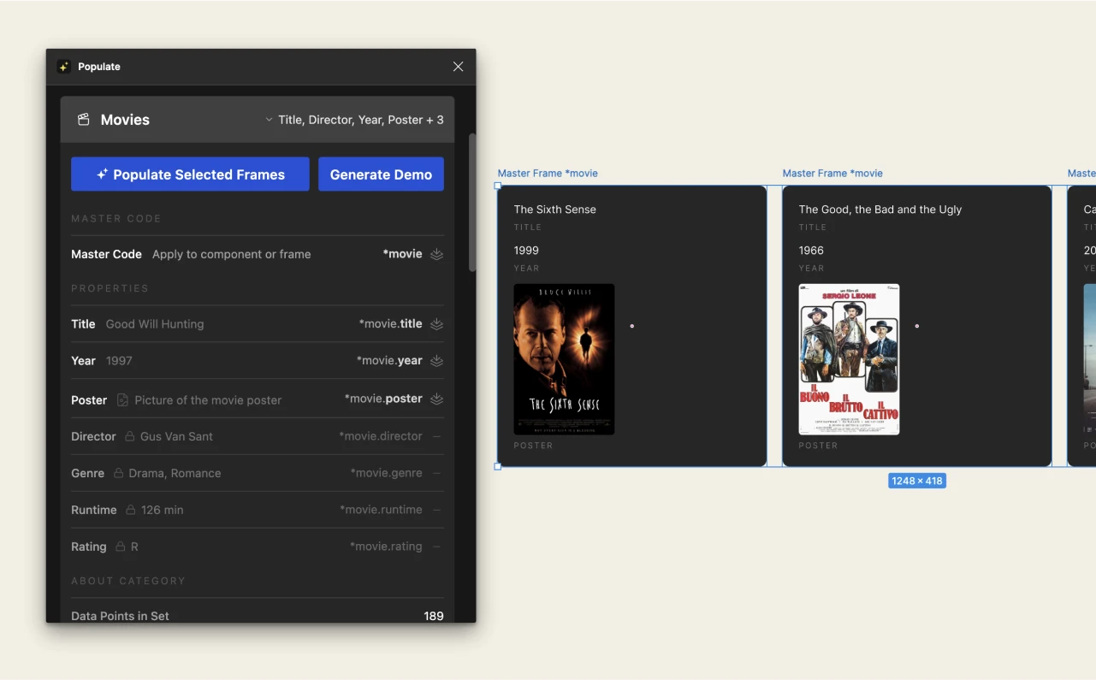Click the Good Will Hunting sample value

(x=155, y=324)
